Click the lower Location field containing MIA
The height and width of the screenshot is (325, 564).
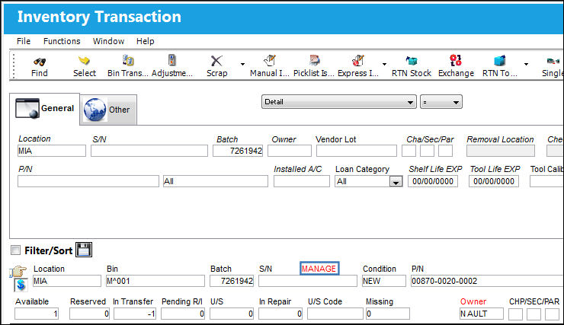click(x=67, y=281)
